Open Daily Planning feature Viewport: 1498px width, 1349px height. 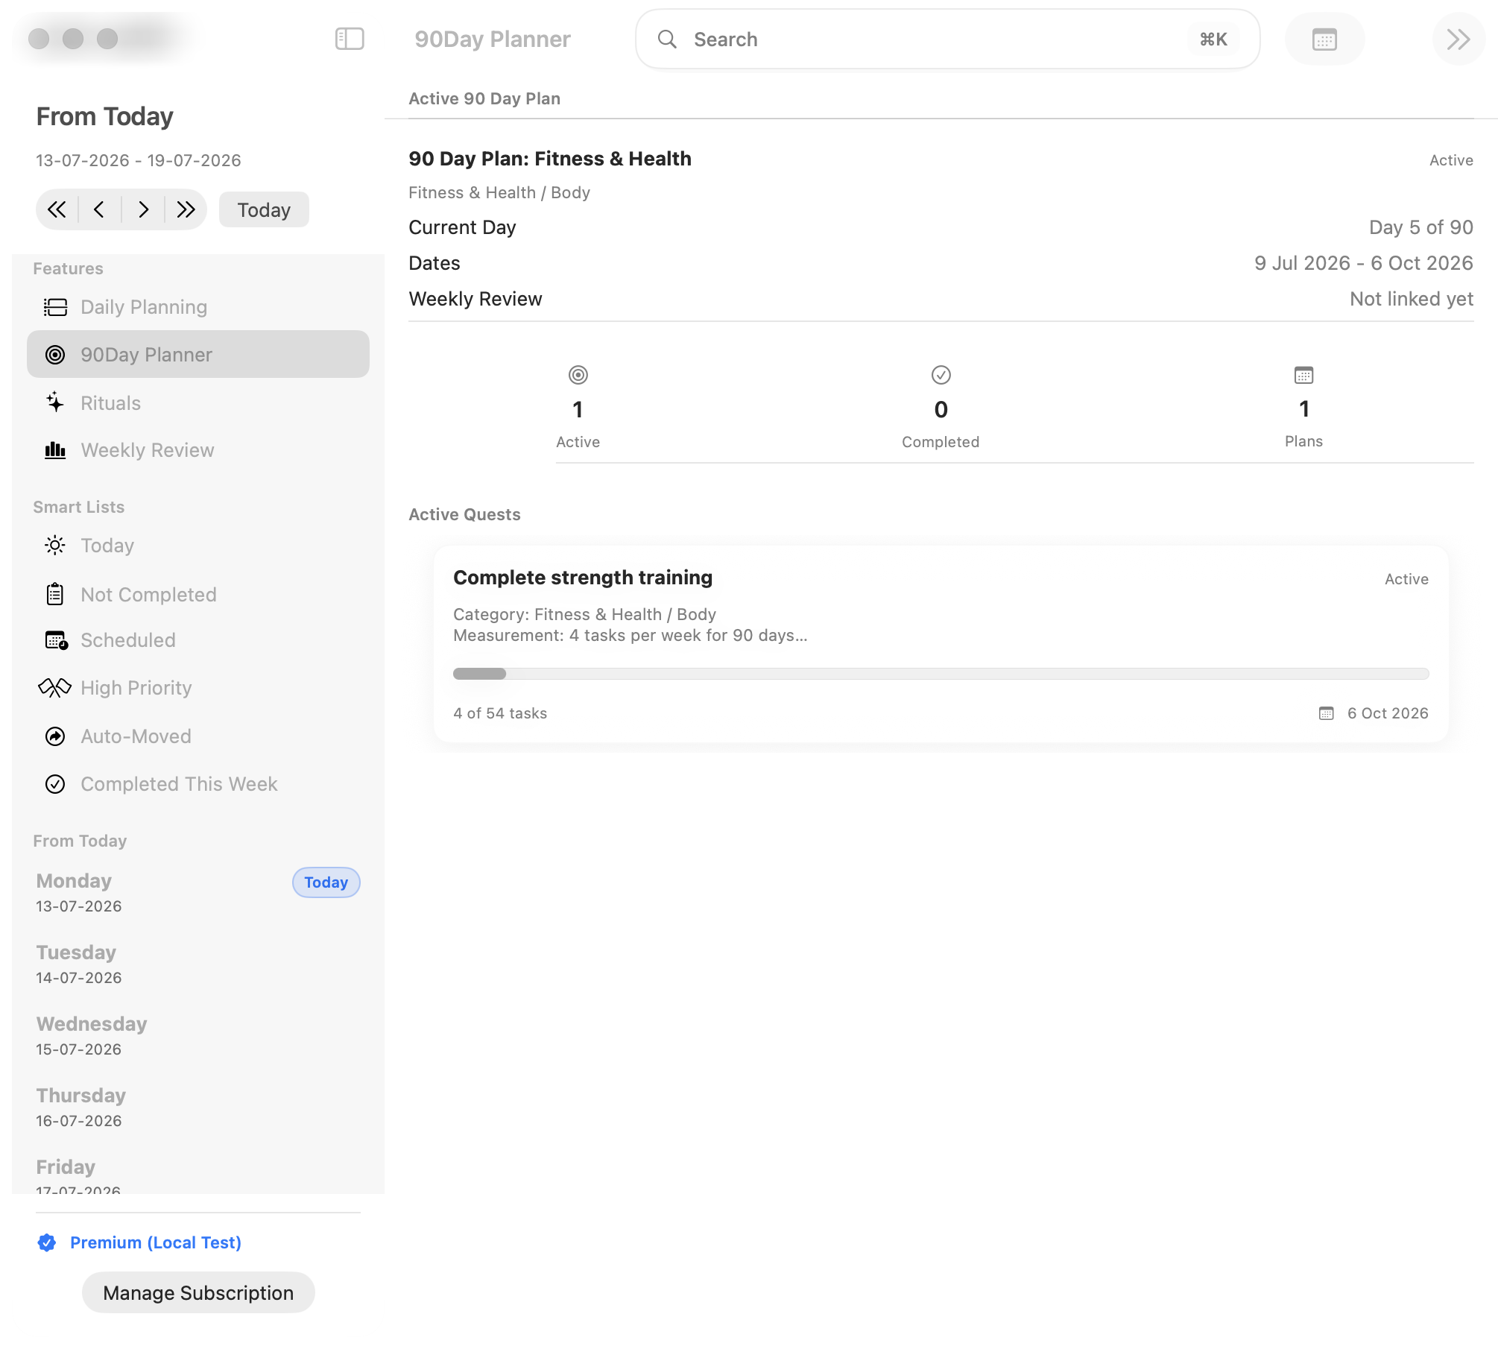[198, 307]
